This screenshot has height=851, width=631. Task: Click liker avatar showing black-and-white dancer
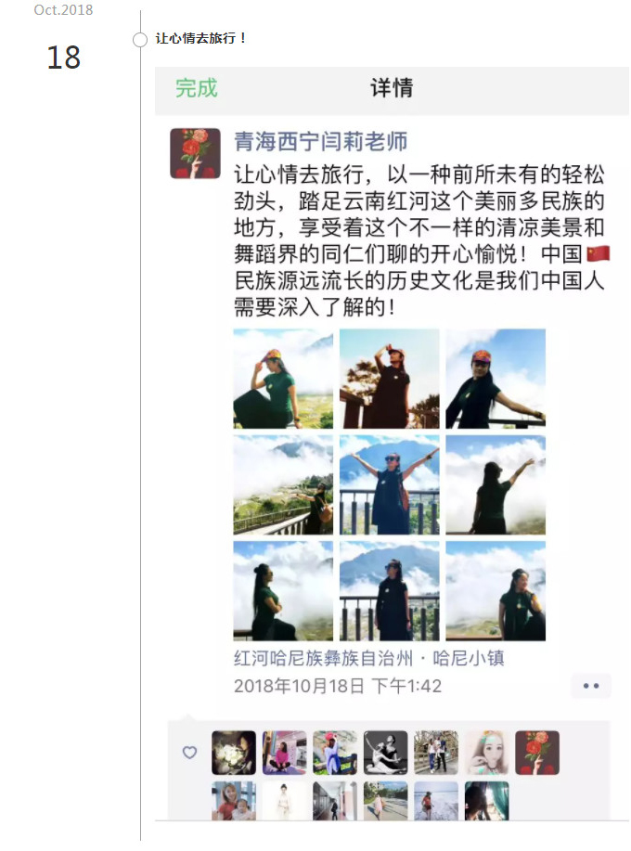coord(385,753)
